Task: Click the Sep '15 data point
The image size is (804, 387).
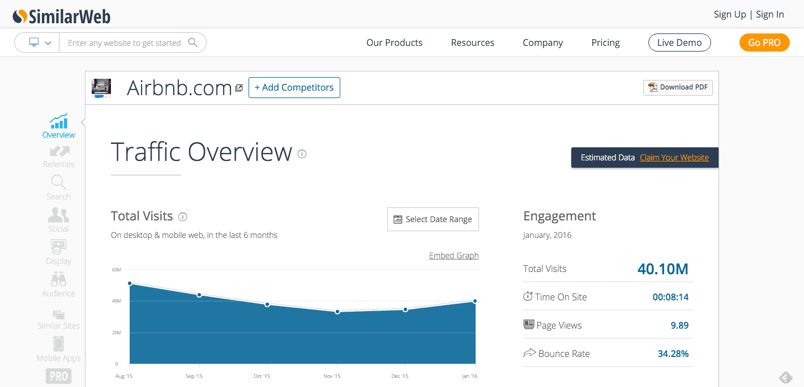Action: tap(199, 295)
